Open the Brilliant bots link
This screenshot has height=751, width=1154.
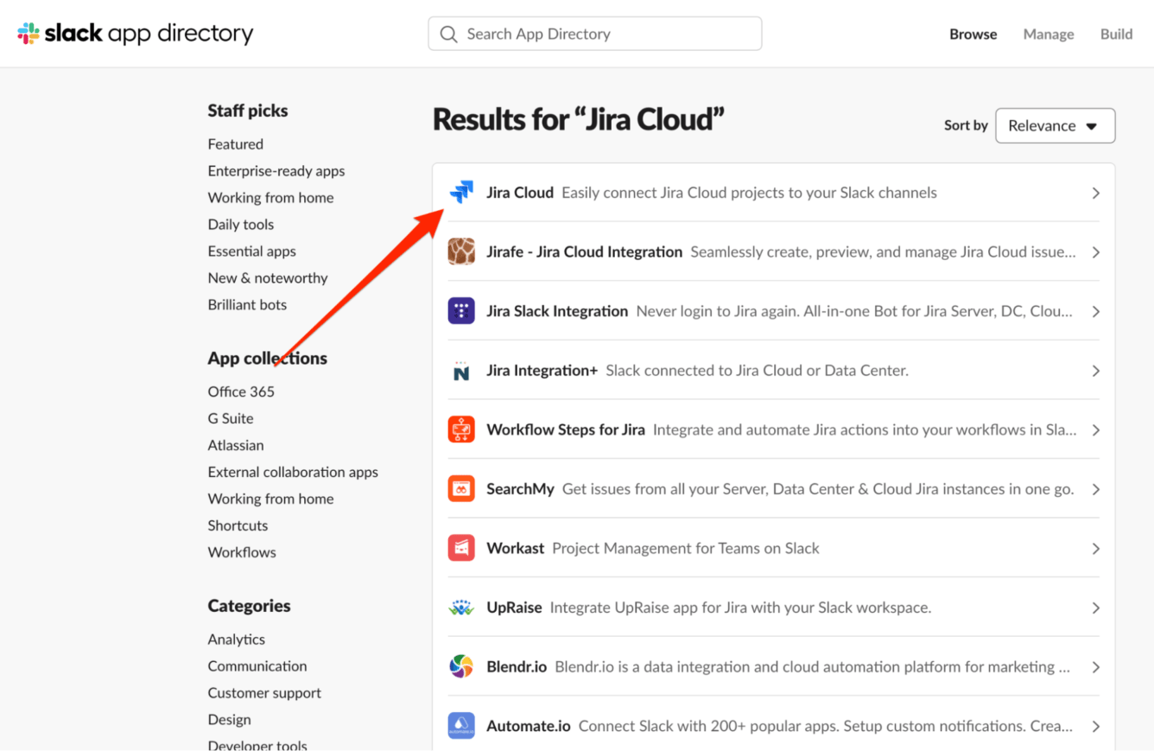(247, 305)
